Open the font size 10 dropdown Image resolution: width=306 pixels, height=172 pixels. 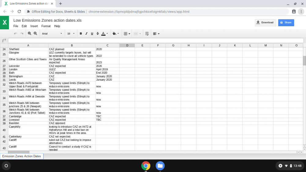point(71,34)
